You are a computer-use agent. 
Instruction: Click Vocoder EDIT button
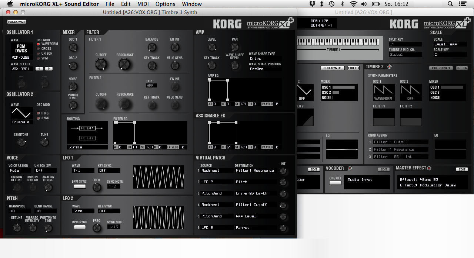click(x=384, y=169)
